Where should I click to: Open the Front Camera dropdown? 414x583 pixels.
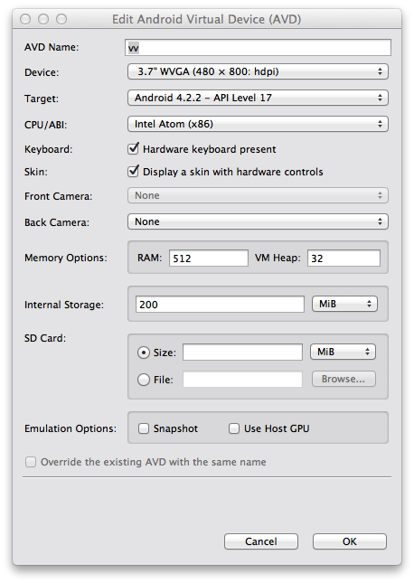pos(258,195)
